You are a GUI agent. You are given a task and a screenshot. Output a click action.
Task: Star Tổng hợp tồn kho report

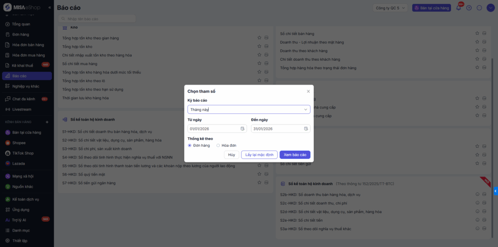(259, 46)
